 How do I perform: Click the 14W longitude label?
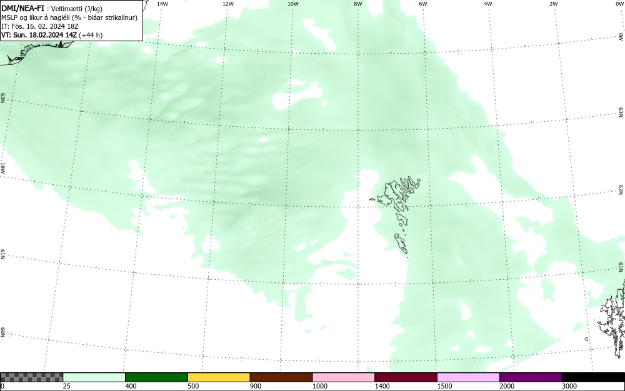(162, 4)
